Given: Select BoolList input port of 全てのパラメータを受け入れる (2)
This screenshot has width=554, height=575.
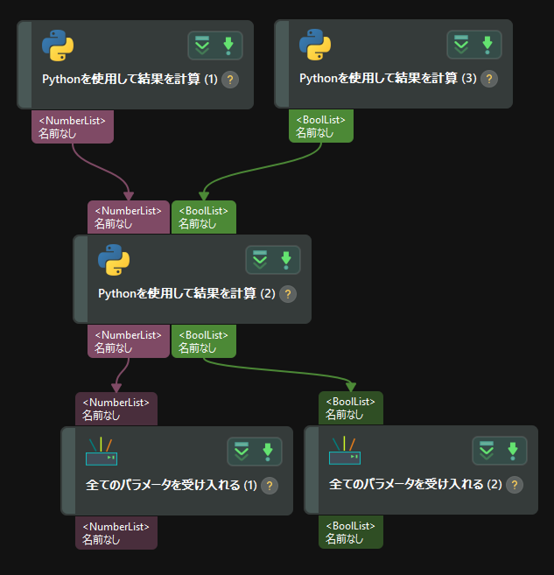Looking at the screenshot, I should (351, 408).
